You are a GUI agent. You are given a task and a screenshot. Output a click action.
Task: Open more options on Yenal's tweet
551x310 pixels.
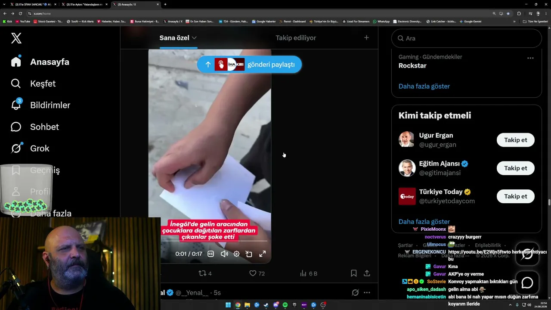click(367, 293)
